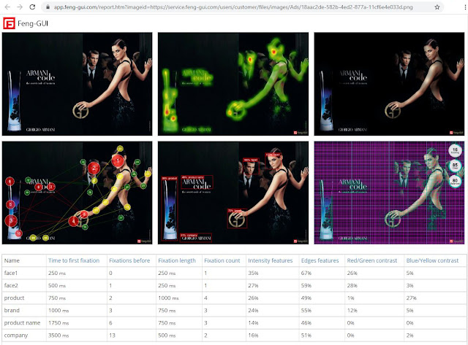Select the product name row label
468x345 pixels.
pos(22,323)
